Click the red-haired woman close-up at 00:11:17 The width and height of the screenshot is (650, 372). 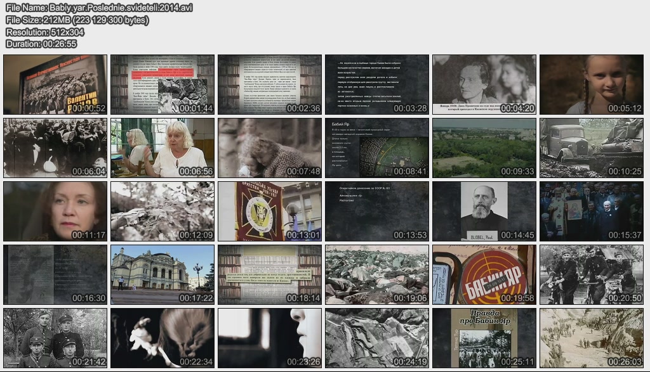click(x=55, y=212)
